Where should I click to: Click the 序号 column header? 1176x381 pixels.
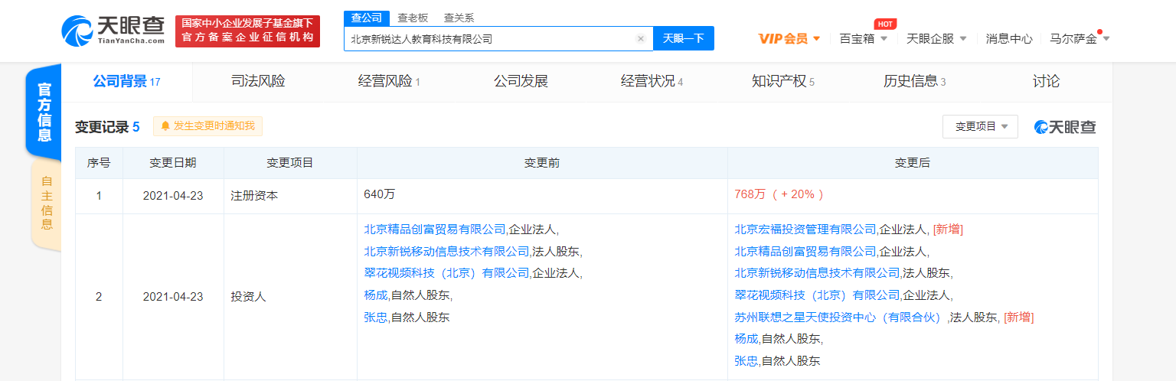tap(99, 163)
